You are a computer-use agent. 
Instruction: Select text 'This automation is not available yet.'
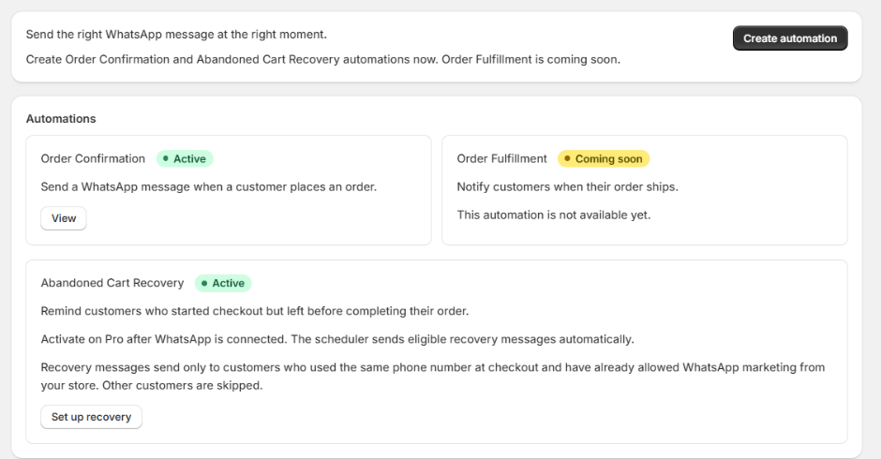553,215
